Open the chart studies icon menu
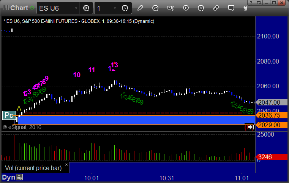Viewport: 289px width, 183px height. point(155,8)
